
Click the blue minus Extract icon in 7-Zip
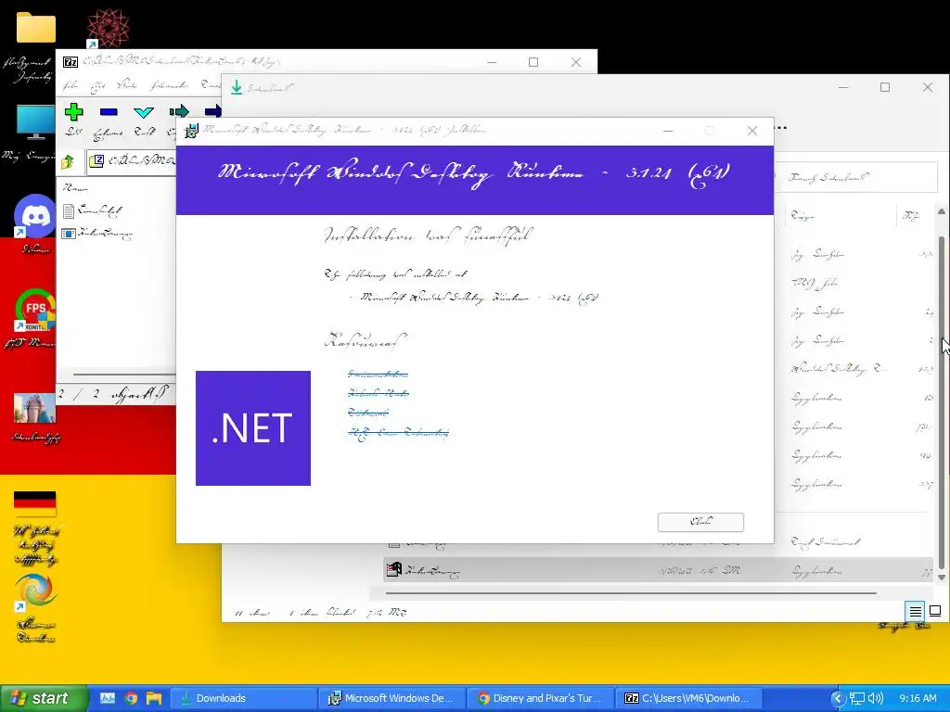[x=109, y=112]
